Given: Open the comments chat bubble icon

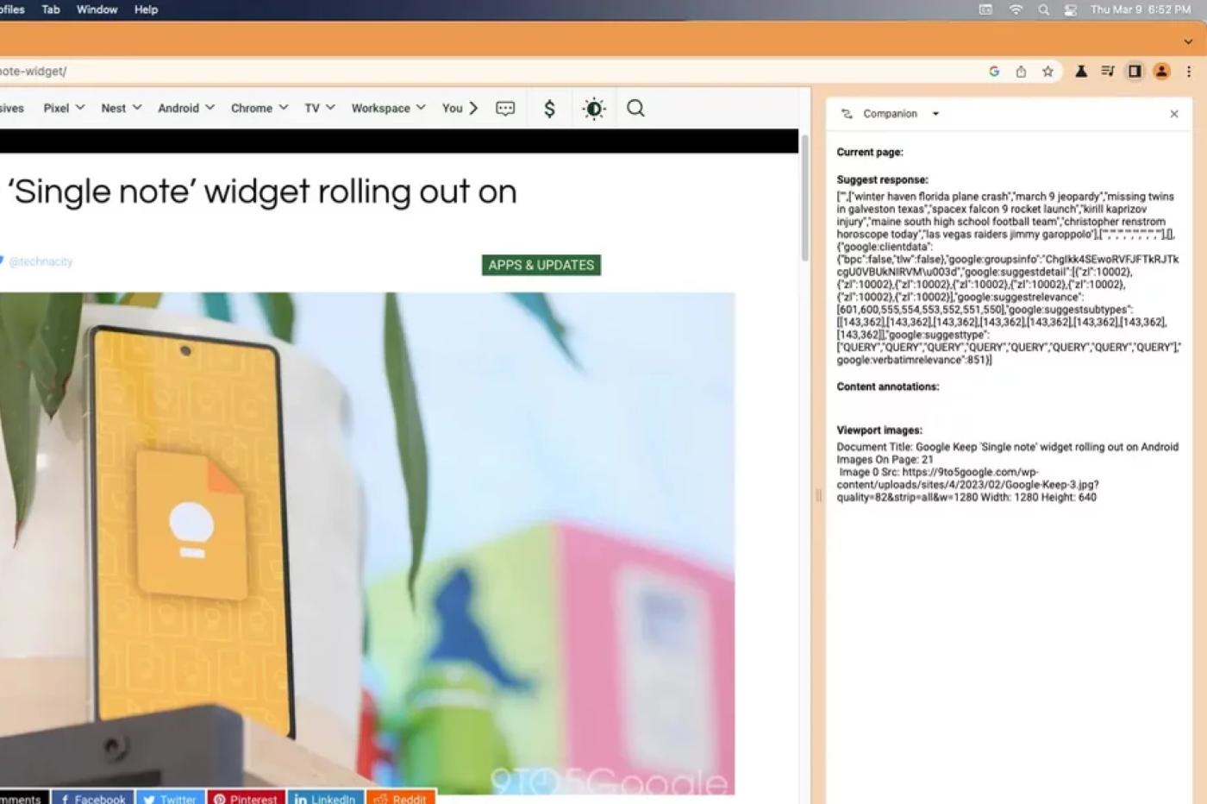Looking at the screenshot, I should (505, 109).
